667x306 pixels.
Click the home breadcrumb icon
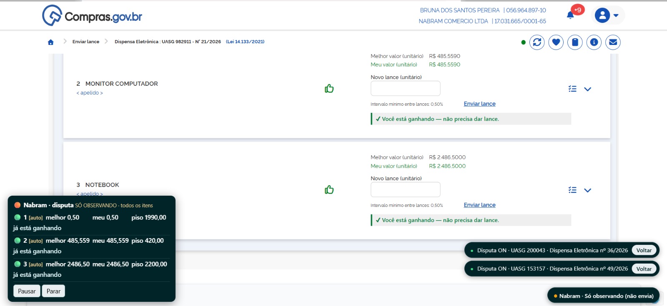pos(51,42)
